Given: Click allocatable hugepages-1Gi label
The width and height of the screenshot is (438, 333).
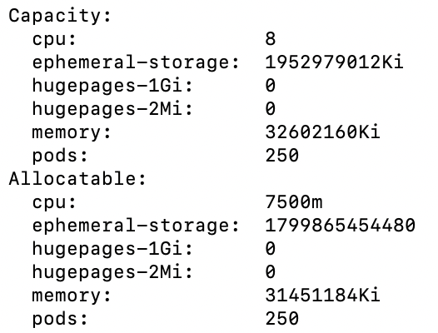Looking at the screenshot, I should tap(112, 249).
